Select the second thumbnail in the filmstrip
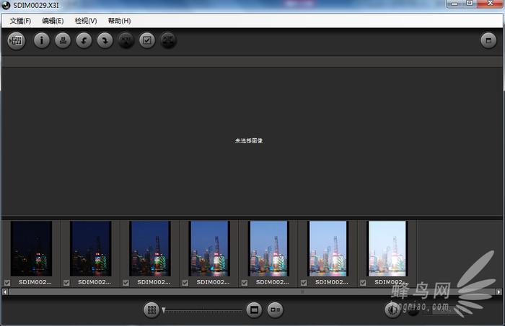 (x=90, y=248)
